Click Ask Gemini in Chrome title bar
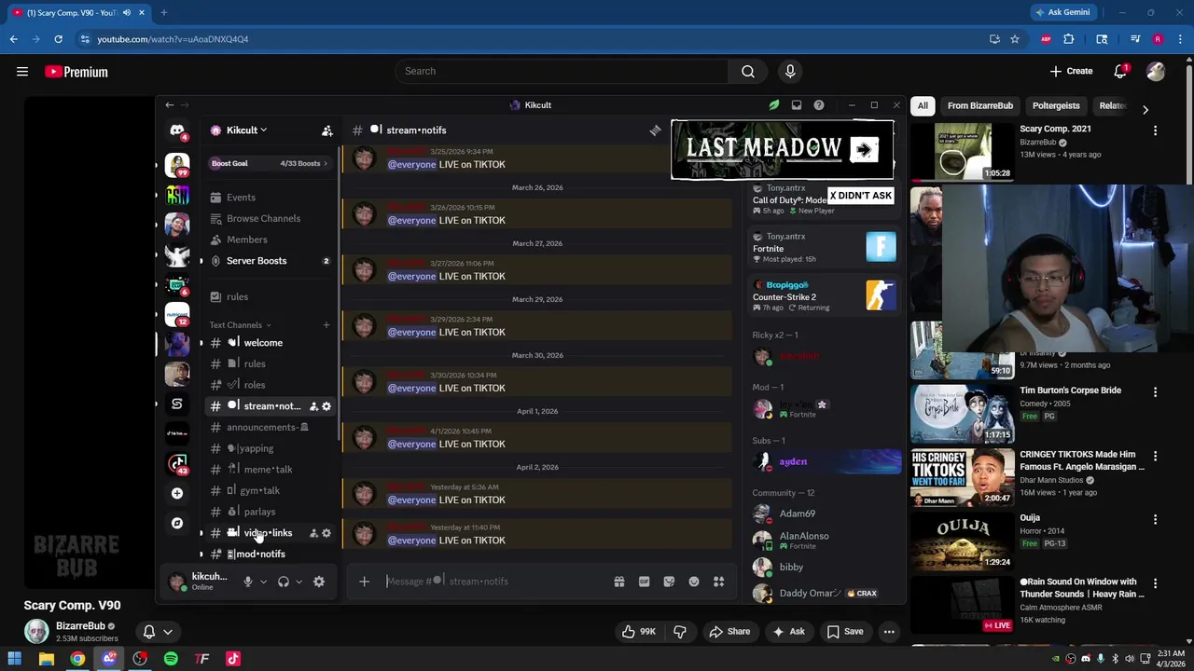The height and width of the screenshot is (671, 1194). [1062, 12]
